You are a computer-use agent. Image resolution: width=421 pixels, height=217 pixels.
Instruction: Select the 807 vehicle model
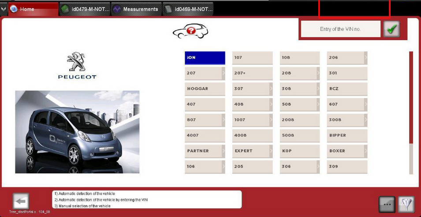point(205,120)
